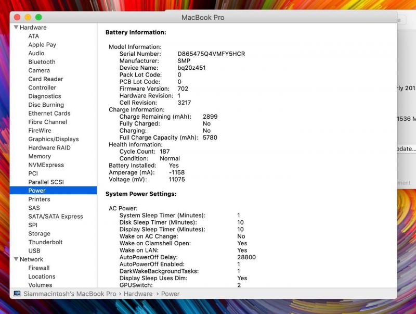Image resolution: width=416 pixels, height=314 pixels.
Task: Select Audio in the sidebar
Action: pyautogui.click(x=36, y=53)
